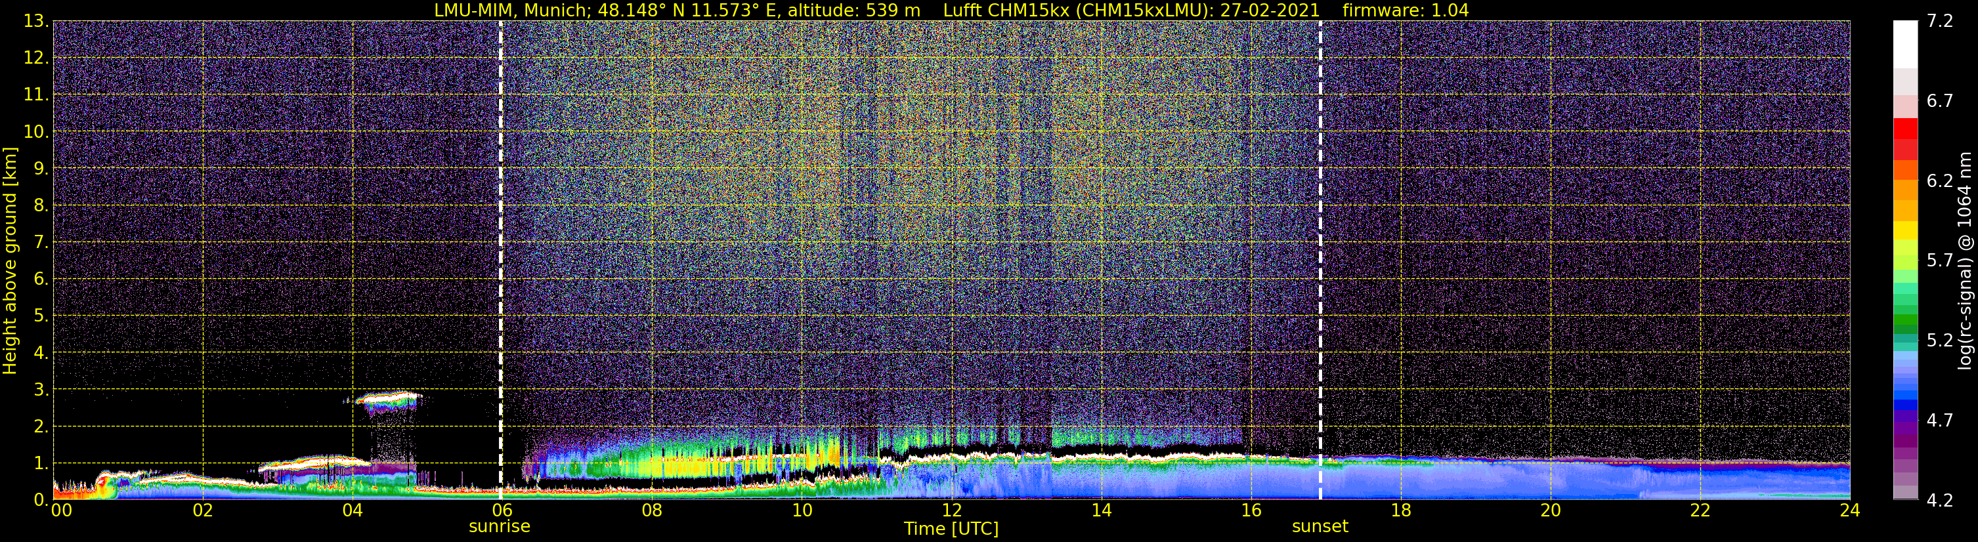Click the colorbar tick label 5.2

(x=1940, y=341)
